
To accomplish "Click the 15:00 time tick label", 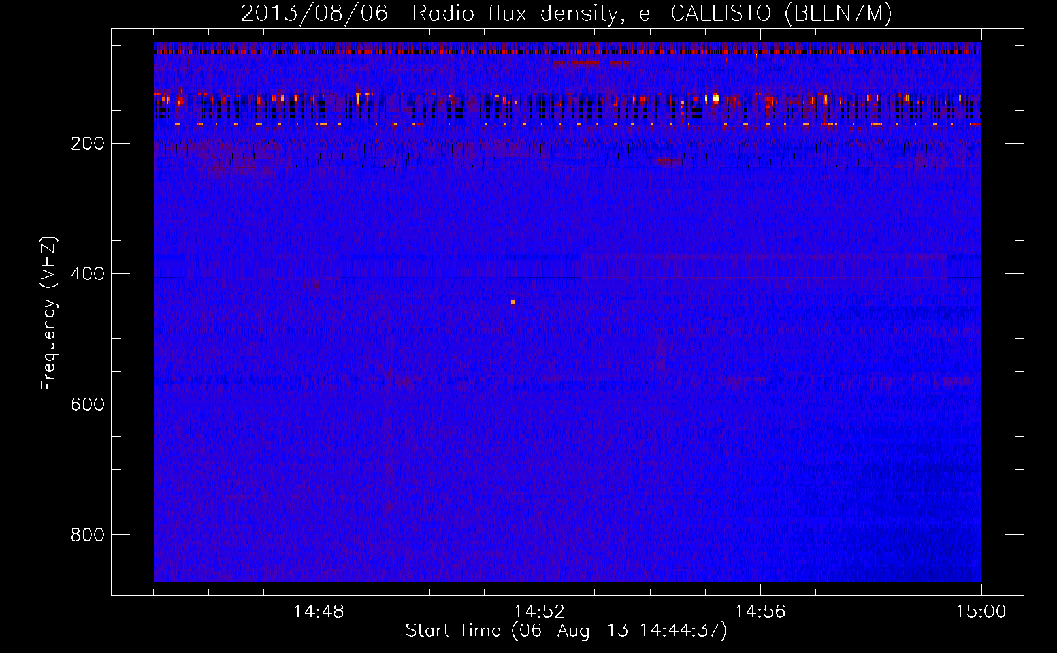I will pyautogui.click(x=981, y=612).
